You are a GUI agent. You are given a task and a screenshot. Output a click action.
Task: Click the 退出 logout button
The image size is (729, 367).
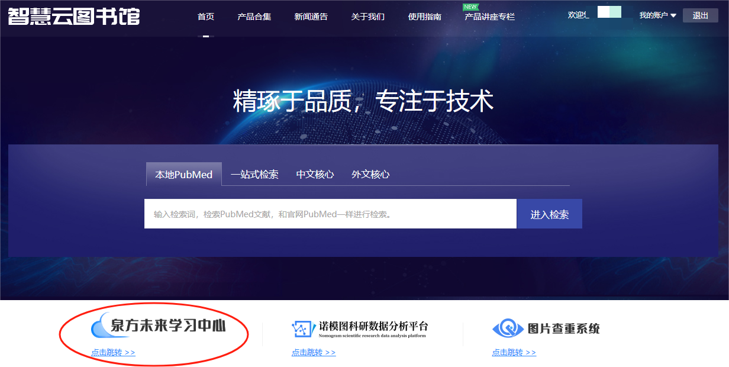click(700, 15)
